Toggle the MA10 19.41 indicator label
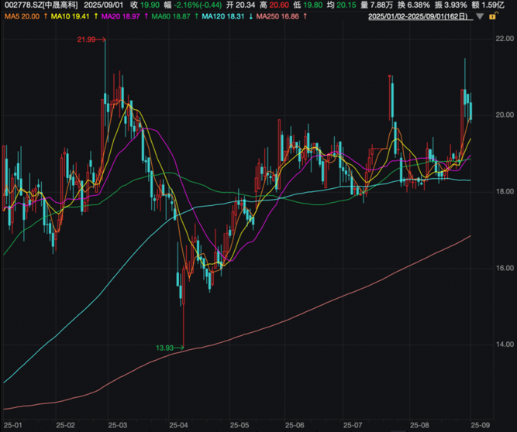 pyautogui.click(x=71, y=15)
